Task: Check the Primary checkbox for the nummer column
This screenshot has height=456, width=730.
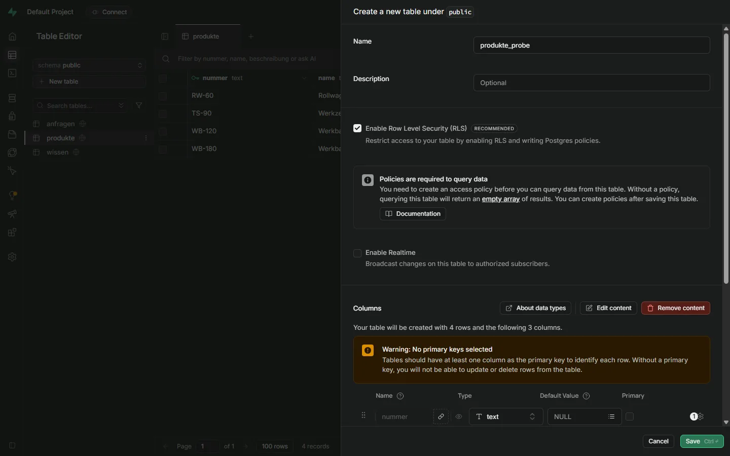Action: tap(630, 416)
